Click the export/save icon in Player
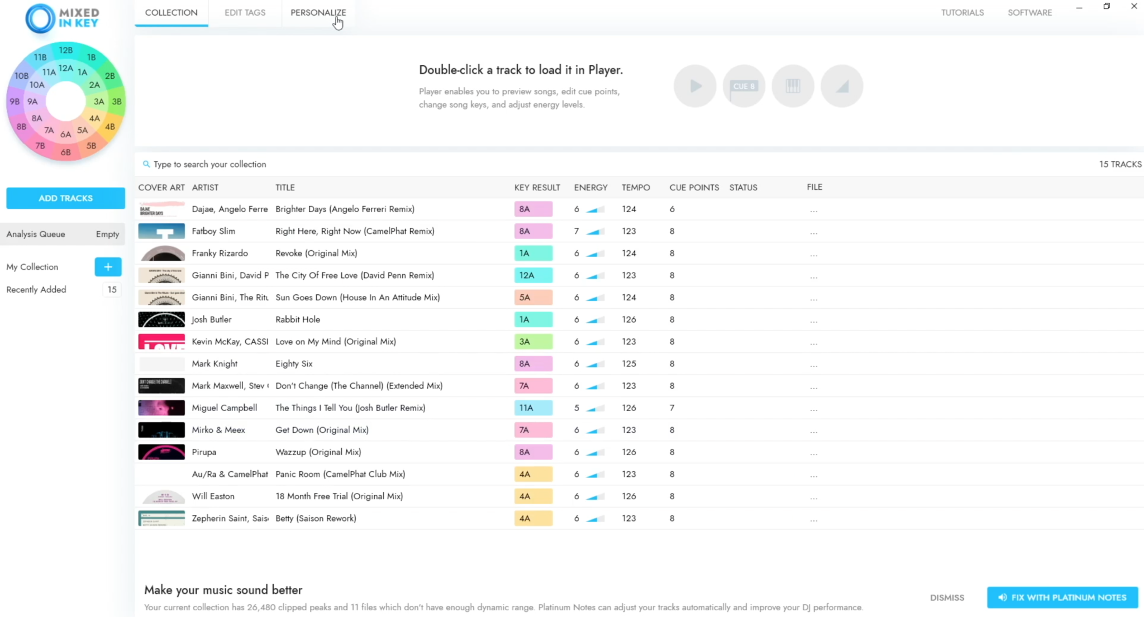Screen dimensions: 1144x617 [x=841, y=85]
